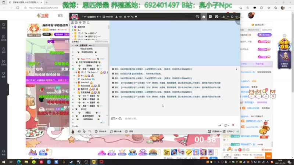Image resolution: width=294 pixels, height=165 pixels.
Task: Collapse the top channel tree root
Action: (x=73, y=45)
